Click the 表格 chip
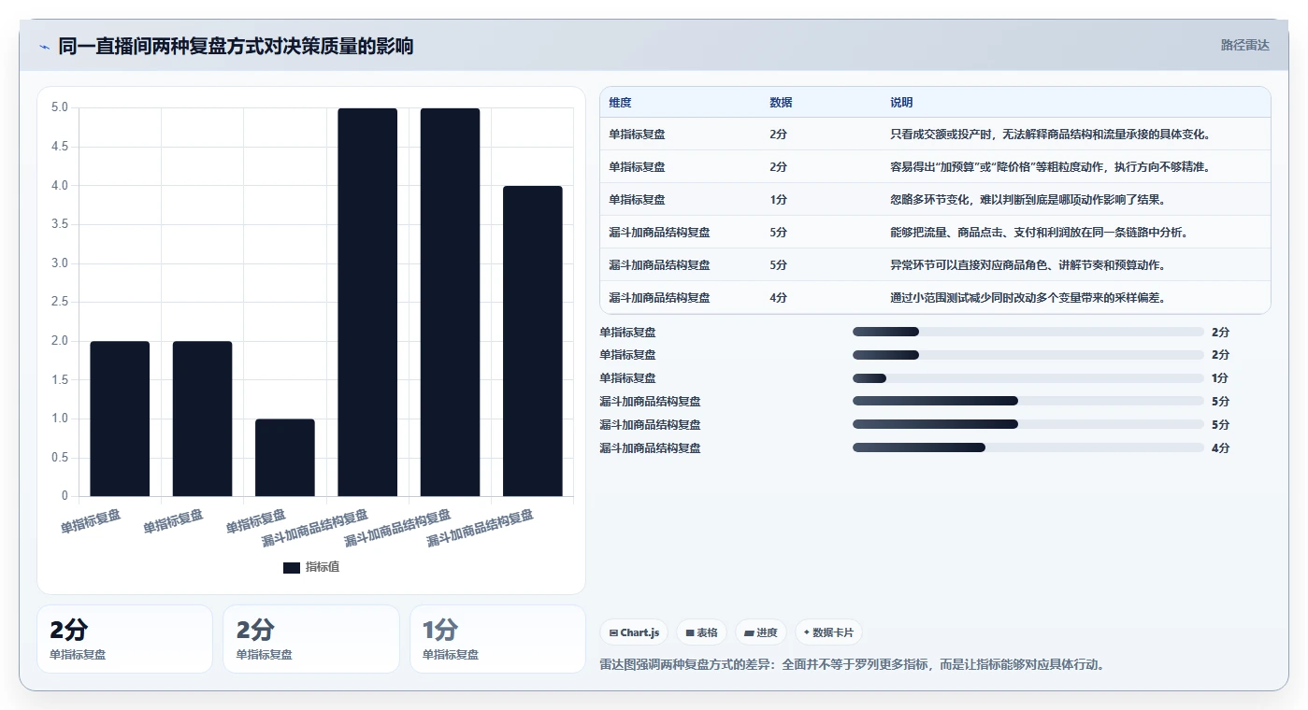The height and width of the screenshot is (710, 1308). 701,632
